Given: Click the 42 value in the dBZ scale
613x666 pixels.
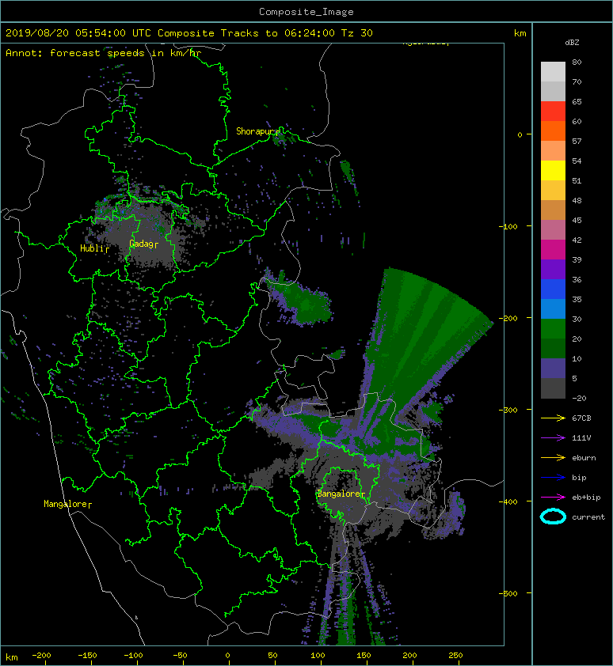Looking at the screenshot, I should tap(577, 240).
